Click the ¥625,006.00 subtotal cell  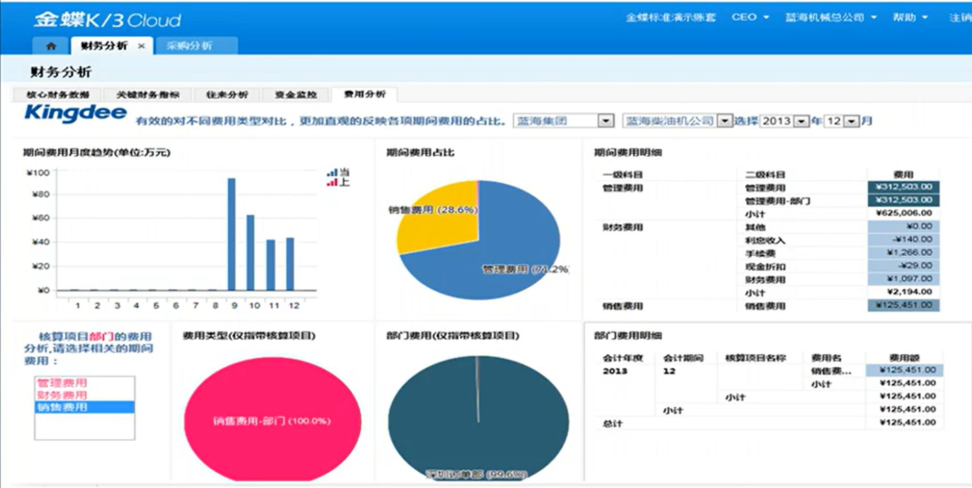tap(903, 213)
